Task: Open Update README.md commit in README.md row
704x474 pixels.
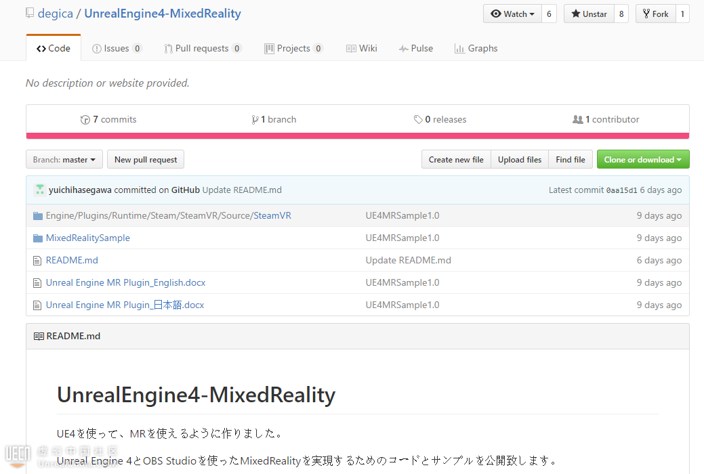Action: click(408, 260)
